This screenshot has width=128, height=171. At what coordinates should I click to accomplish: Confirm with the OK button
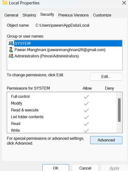pos(55,168)
